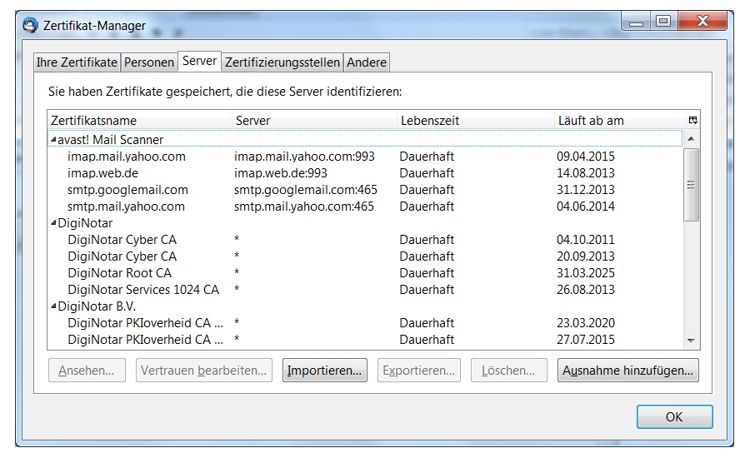Collapse the DigiNotar B.V. group
The height and width of the screenshot is (458, 750).
[x=53, y=306]
